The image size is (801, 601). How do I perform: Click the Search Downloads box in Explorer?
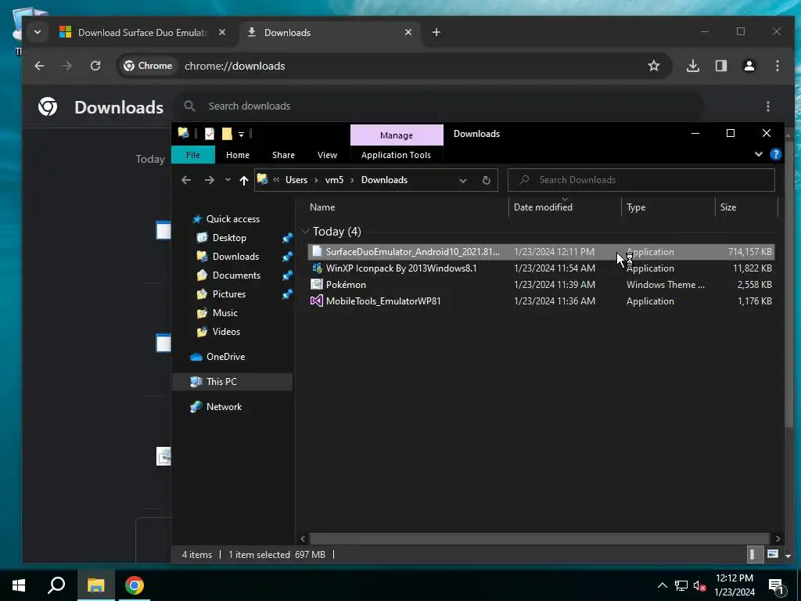[641, 180]
